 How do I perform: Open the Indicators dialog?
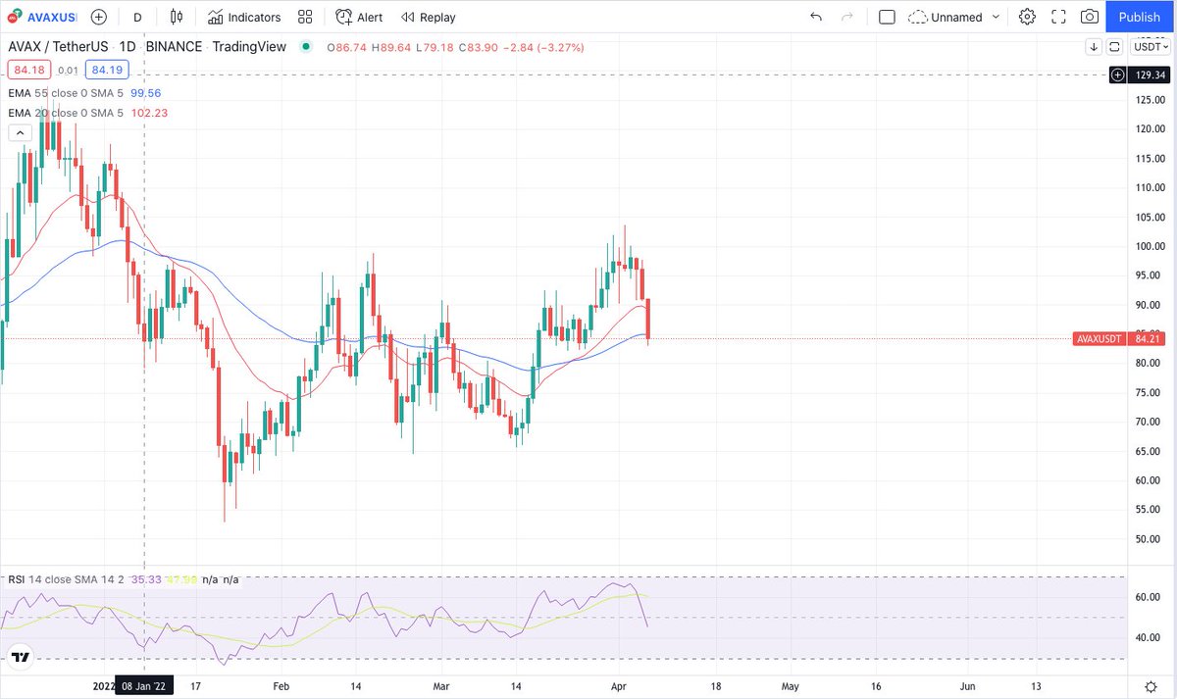[244, 17]
